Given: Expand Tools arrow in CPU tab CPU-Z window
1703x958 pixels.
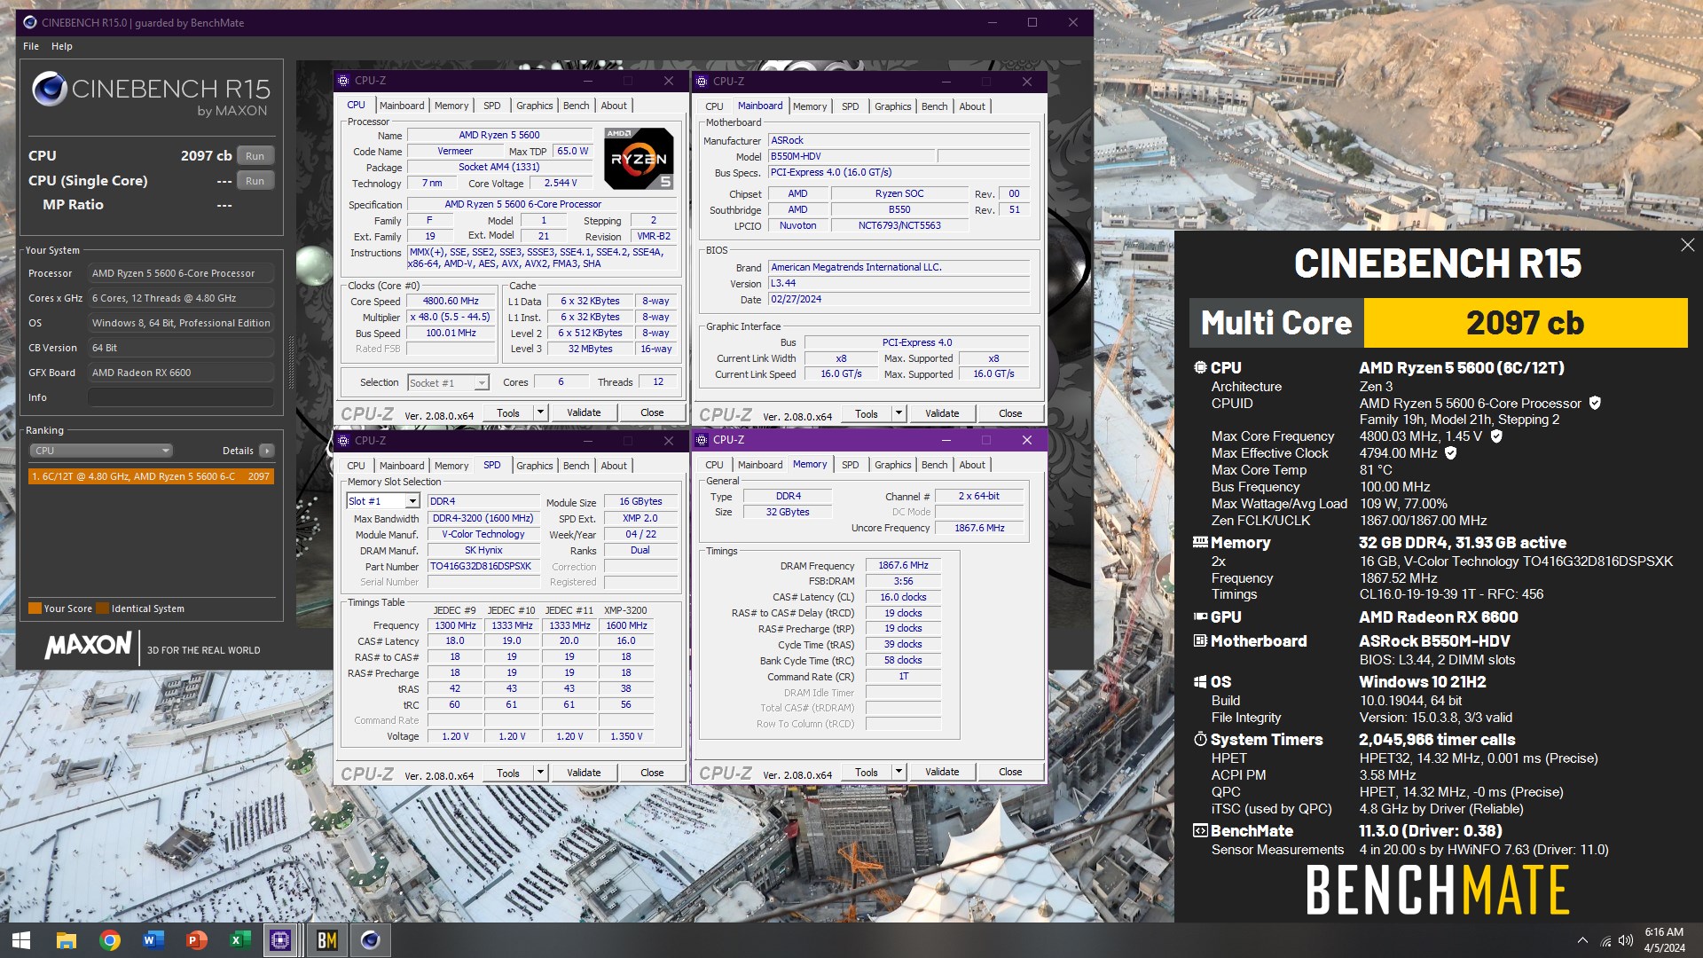Looking at the screenshot, I should 540,413.
